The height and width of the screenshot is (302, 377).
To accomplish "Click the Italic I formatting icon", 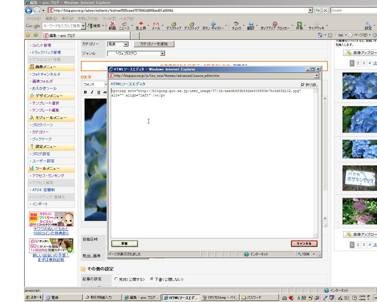I will pyautogui.click(x=92, y=92).
